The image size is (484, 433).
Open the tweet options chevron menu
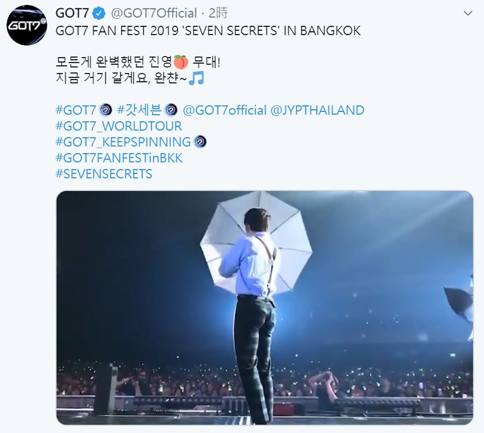tap(468, 13)
